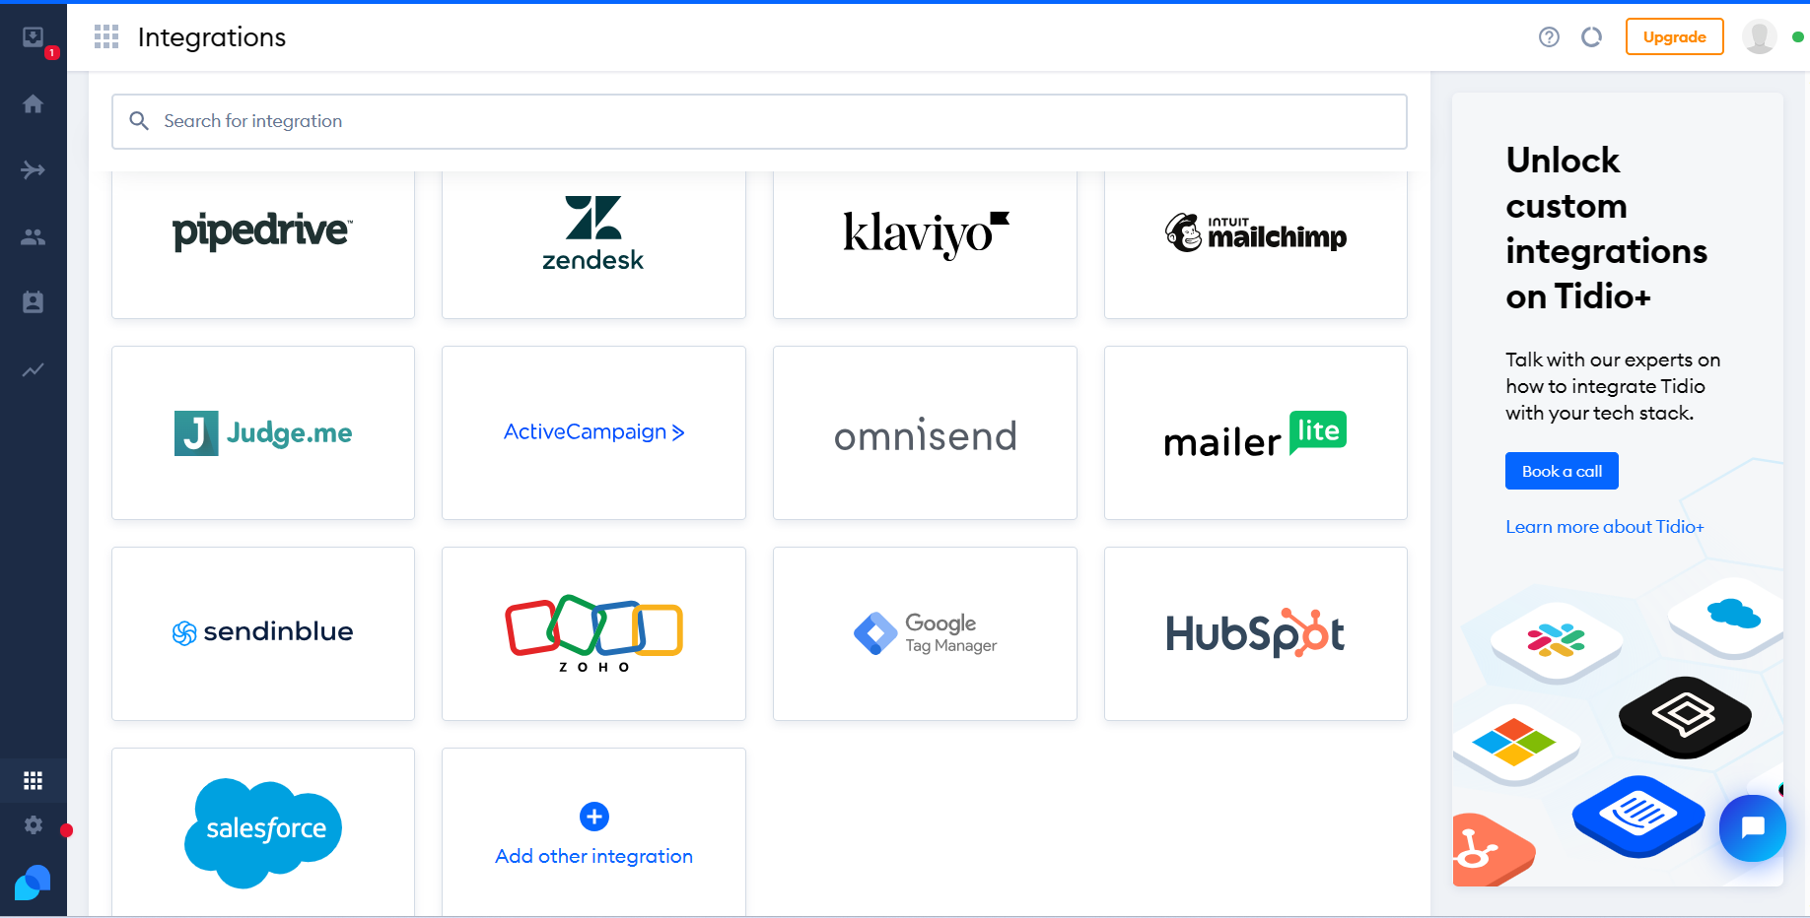1810x918 pixels.
Task: Click the Upgrade button
Action: (x=1674, y=37)
